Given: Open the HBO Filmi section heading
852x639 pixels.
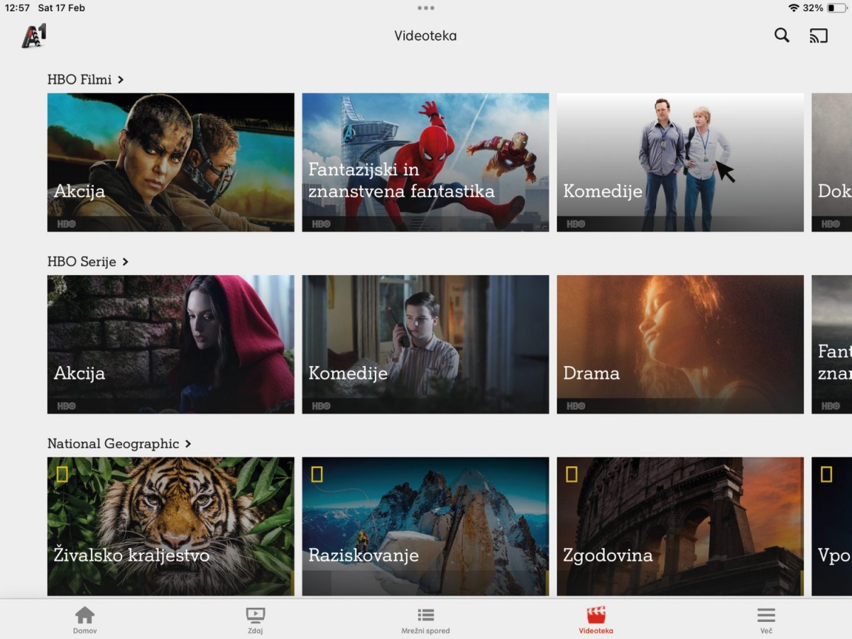Looking at the screenshot, I should pyautogui.click(x=80, y=79).
